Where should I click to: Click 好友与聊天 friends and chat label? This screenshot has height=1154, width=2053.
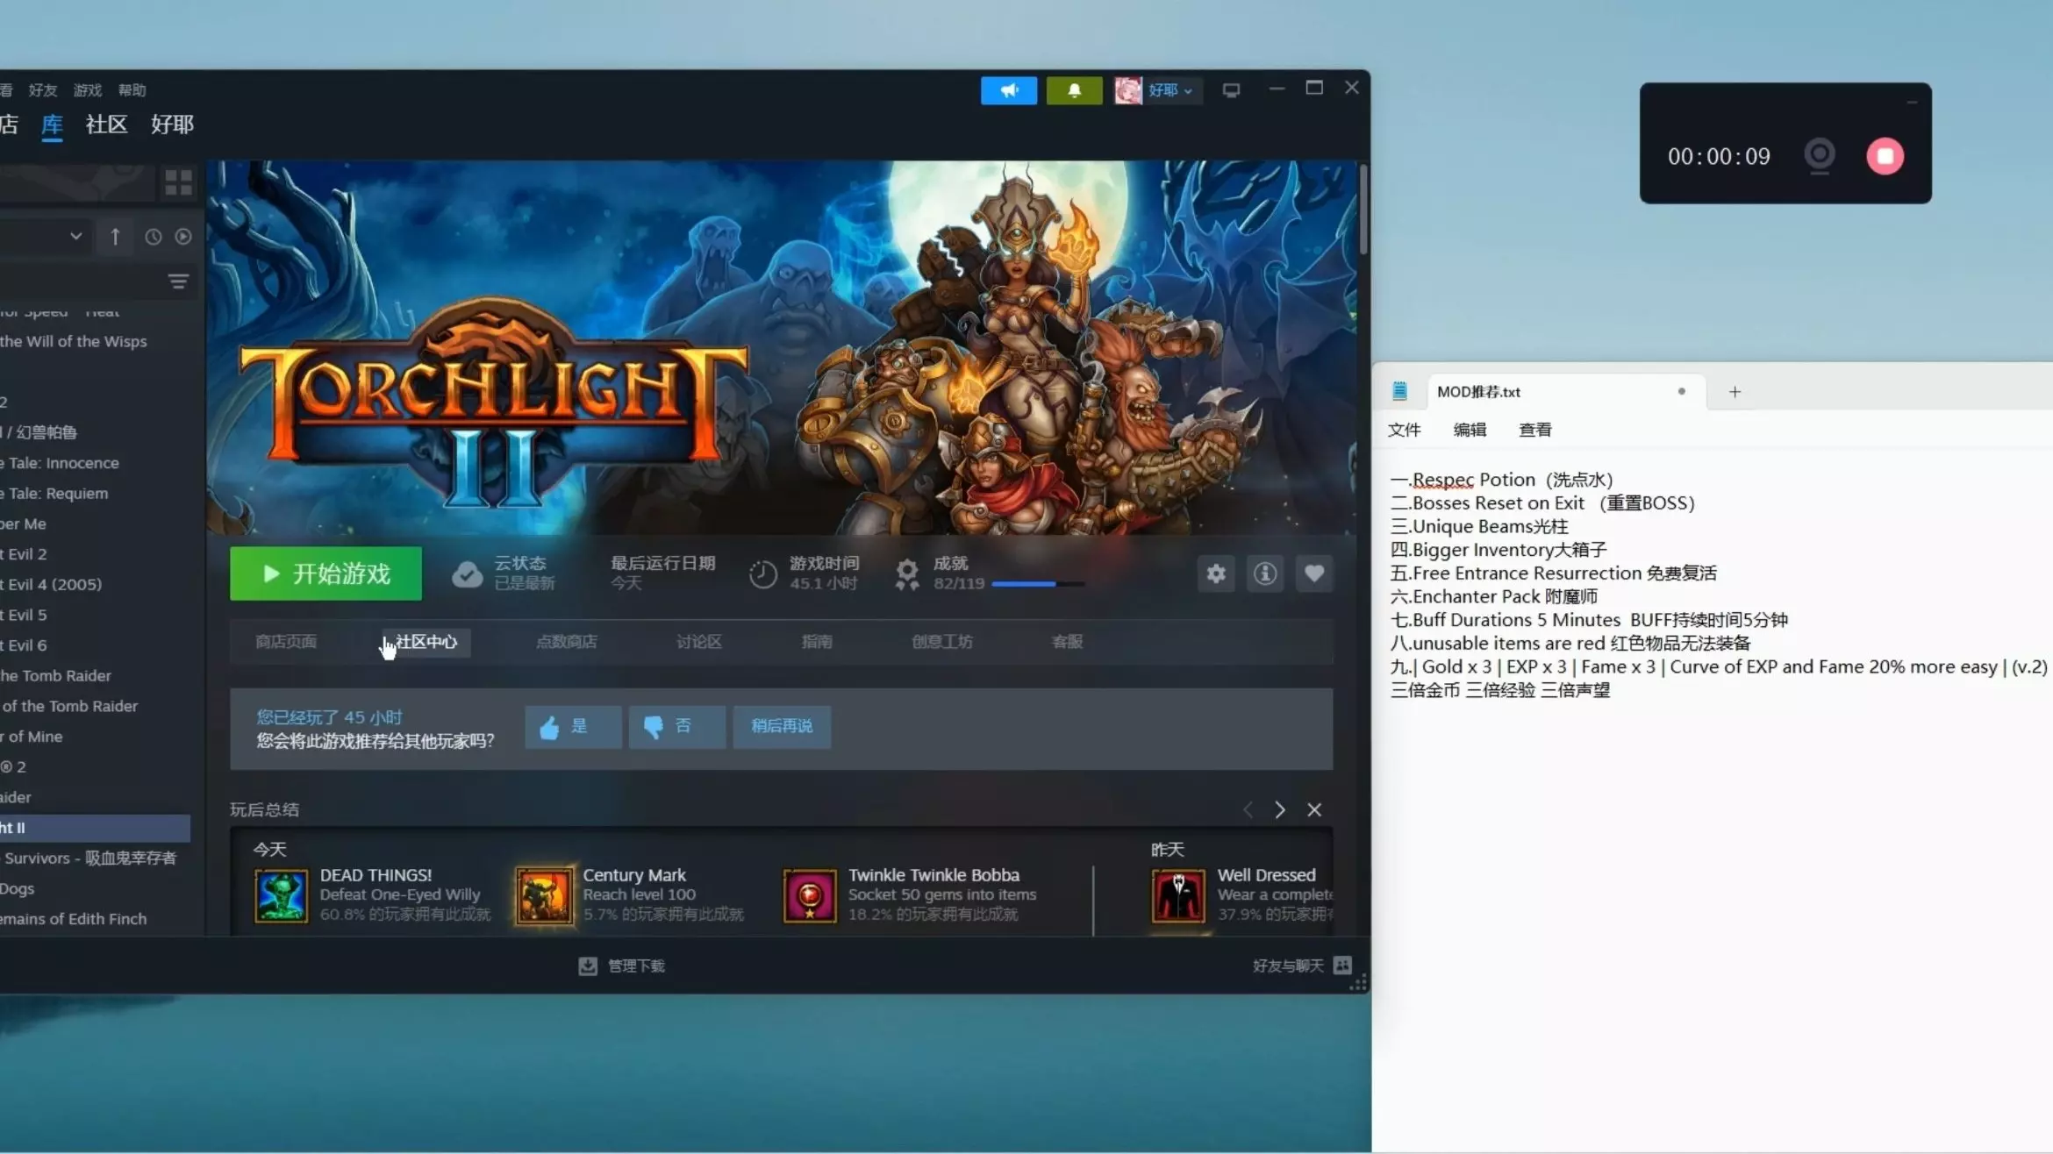[x=1288, y=965]
